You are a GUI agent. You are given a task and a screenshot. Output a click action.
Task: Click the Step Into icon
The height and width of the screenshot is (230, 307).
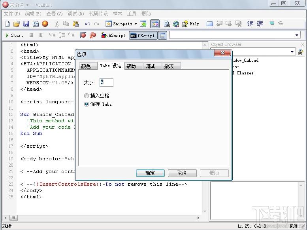pyautogui.click(x=52, y=35)
